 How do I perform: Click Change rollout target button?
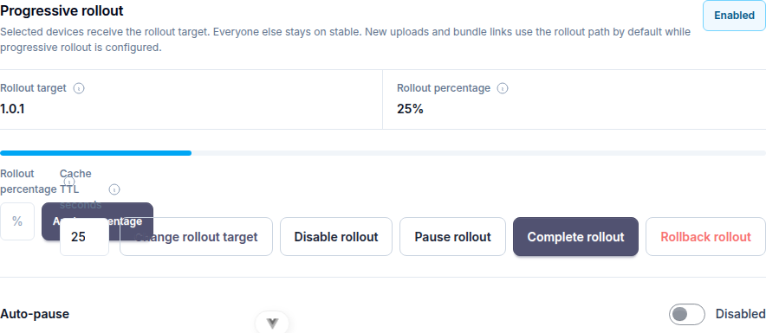(x=196, y=236)
